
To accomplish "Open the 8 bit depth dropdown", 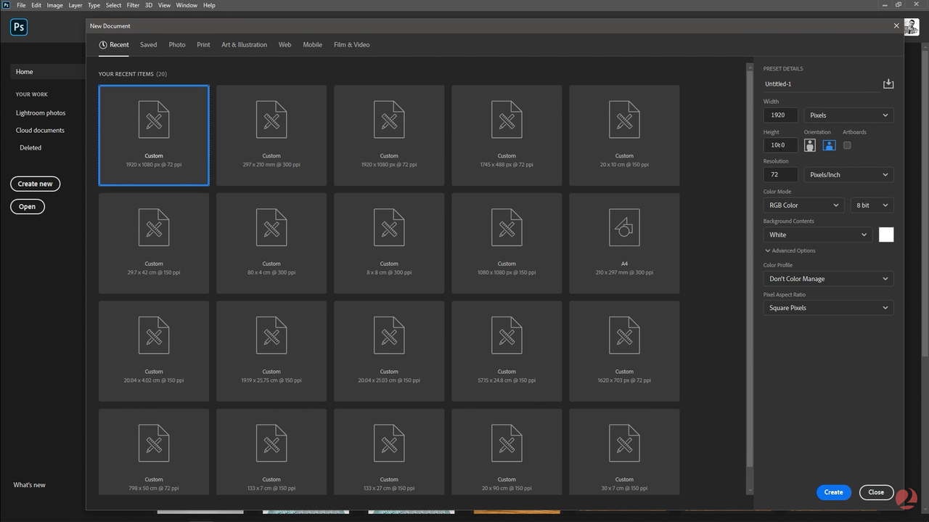I will [x=872, y=205].
